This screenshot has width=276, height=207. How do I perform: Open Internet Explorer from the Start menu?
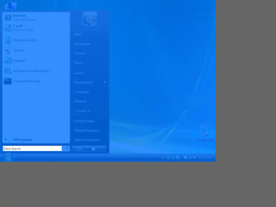click(36, 18)
